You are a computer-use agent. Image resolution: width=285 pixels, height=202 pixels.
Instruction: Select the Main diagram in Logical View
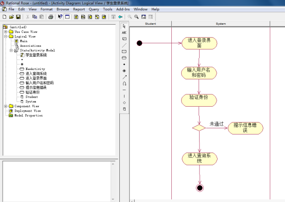pos(24,41)
